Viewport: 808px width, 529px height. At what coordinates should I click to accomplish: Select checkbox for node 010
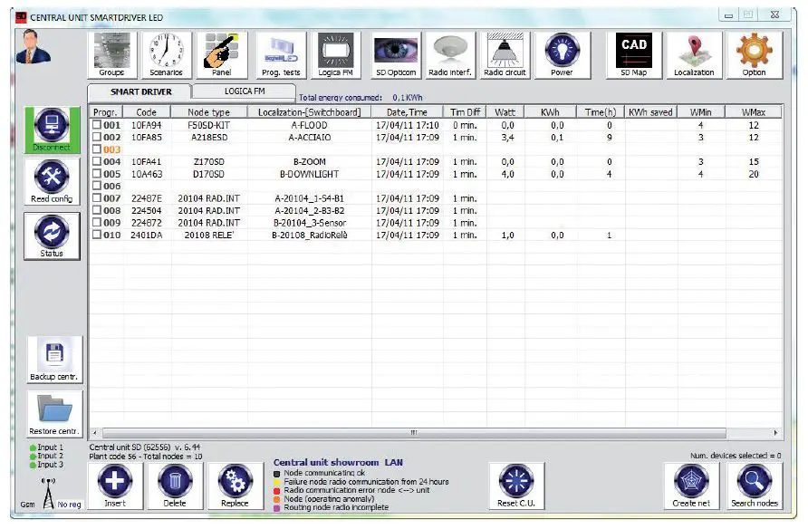[x=97, y=235]
